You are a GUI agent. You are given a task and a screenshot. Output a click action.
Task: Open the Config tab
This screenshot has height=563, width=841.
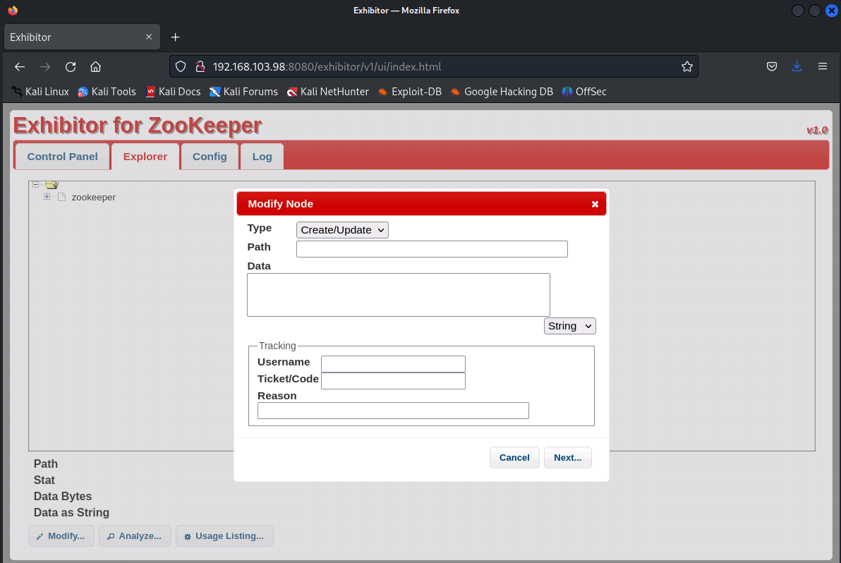pyautogui.click(x=210, y=157)
